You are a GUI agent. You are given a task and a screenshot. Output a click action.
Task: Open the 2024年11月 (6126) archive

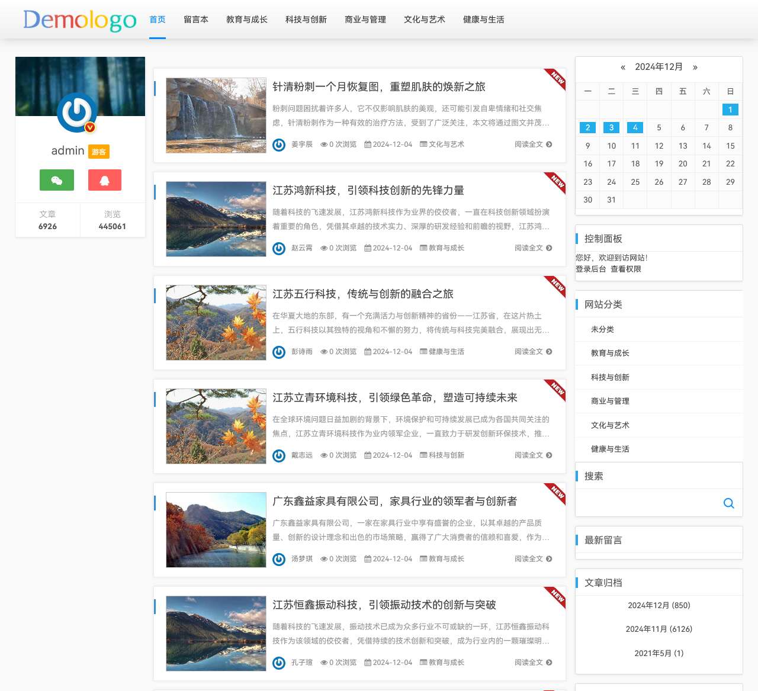[x=659, y=629]
